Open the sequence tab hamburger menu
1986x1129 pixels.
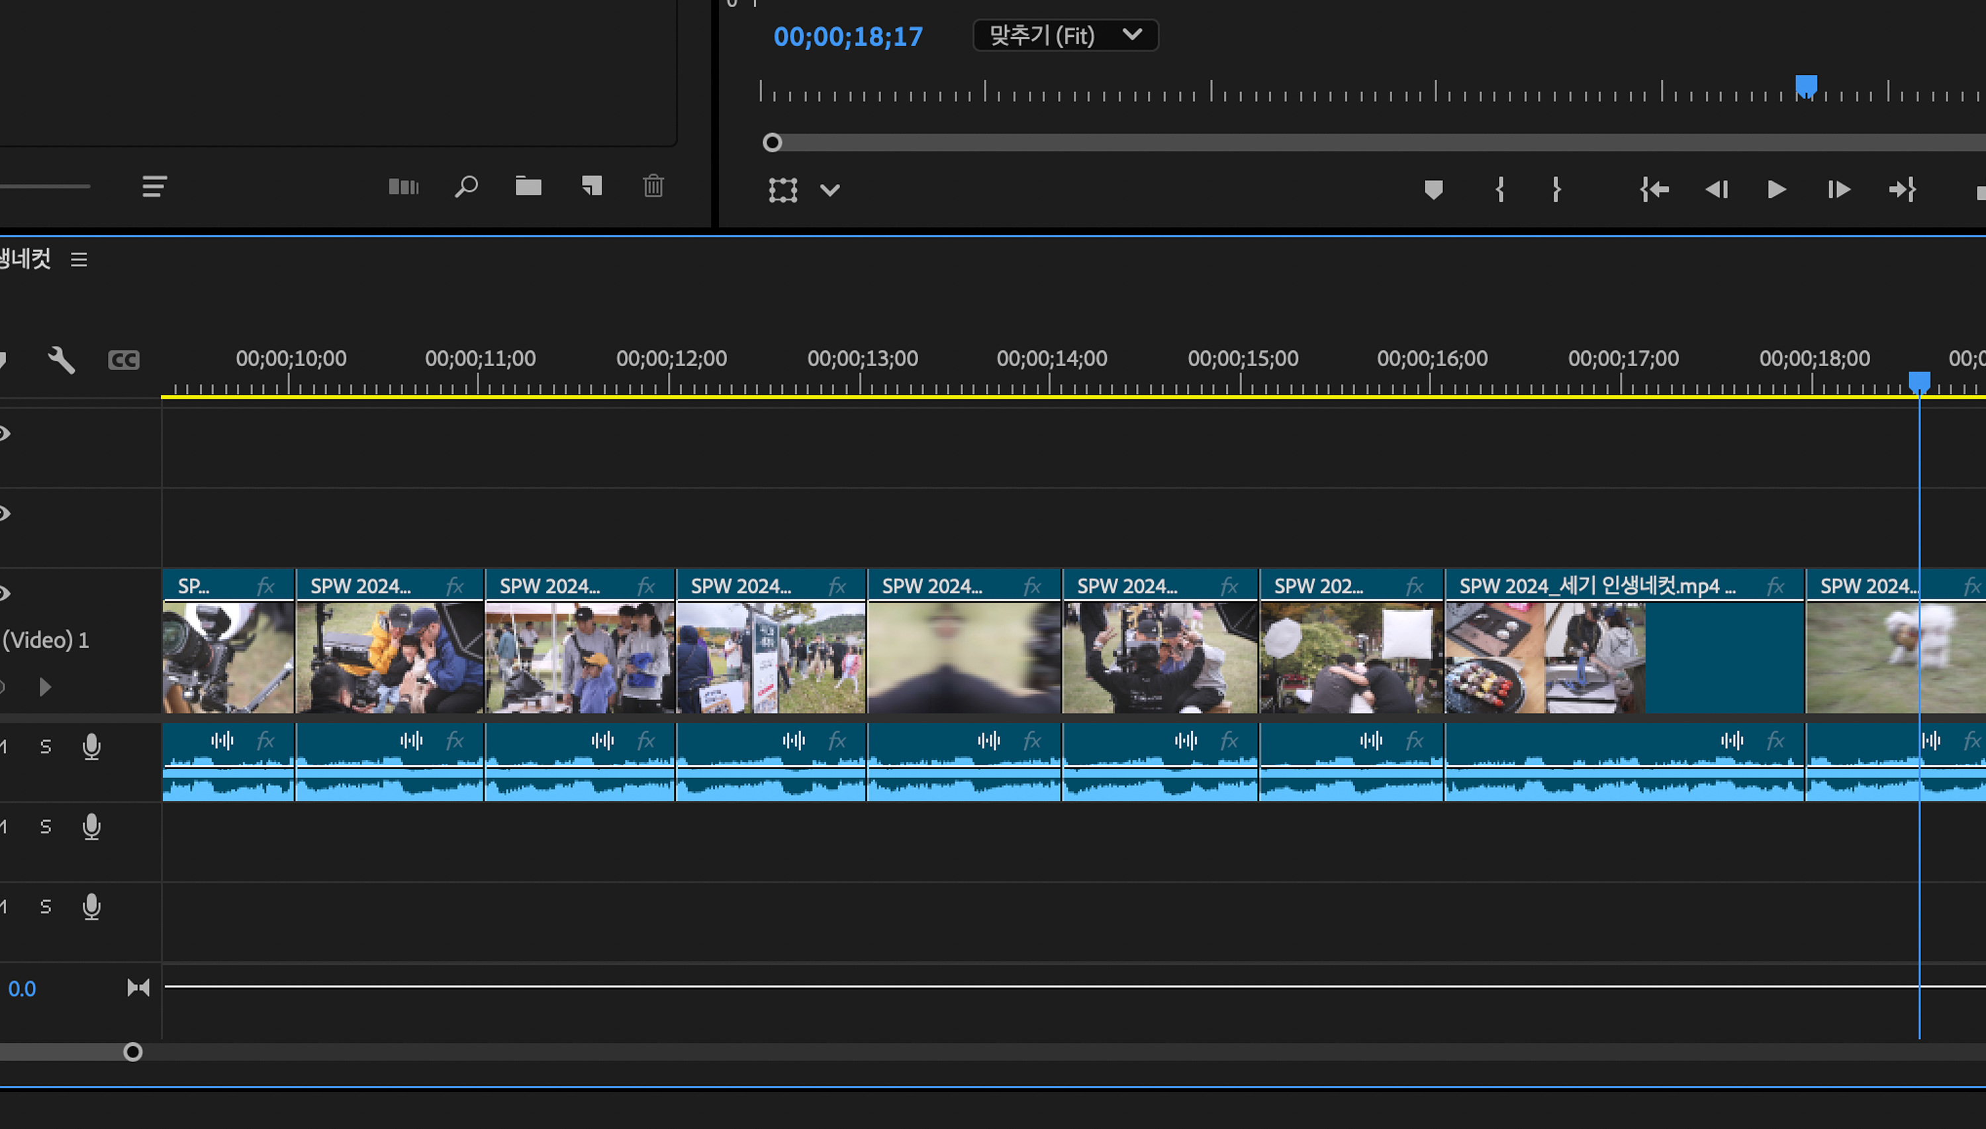coord(78,260)
